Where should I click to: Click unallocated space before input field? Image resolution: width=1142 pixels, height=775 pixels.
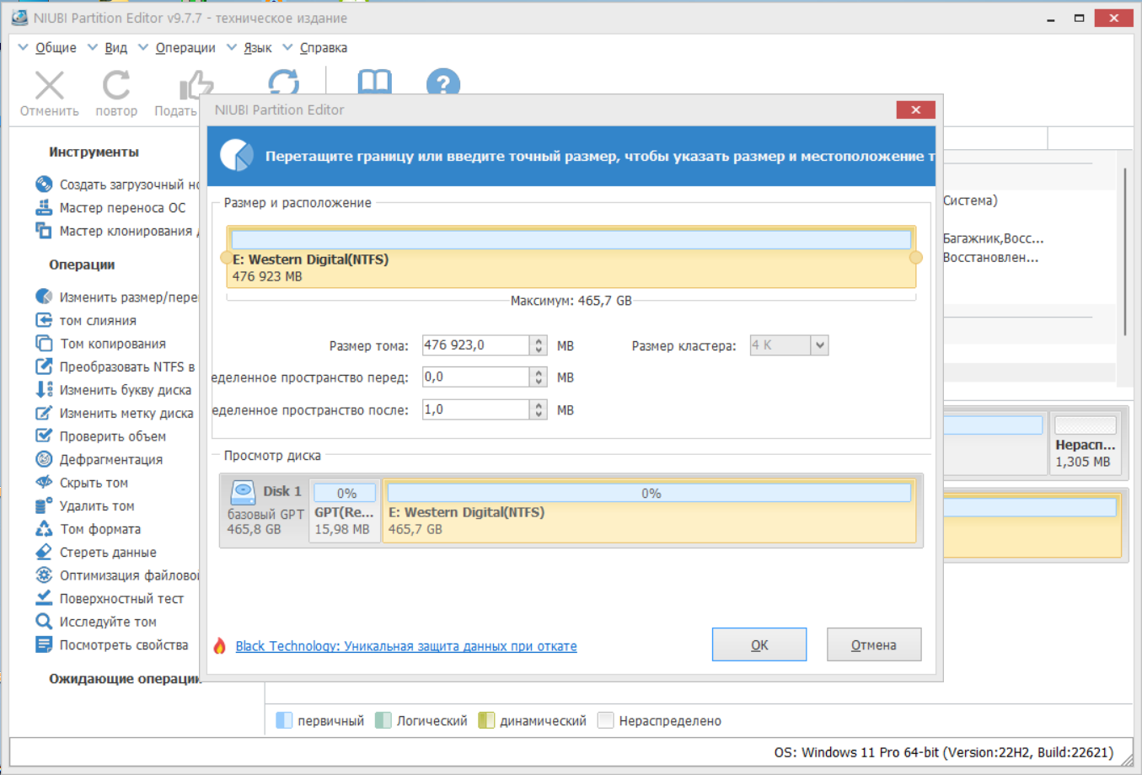coord(476,377)
